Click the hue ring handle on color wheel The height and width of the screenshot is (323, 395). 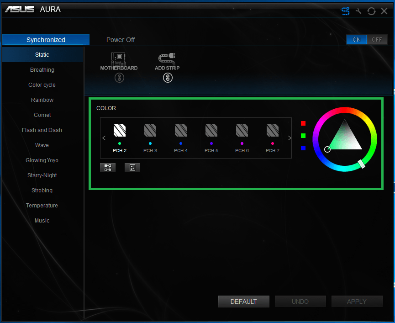tap(362, 164)
